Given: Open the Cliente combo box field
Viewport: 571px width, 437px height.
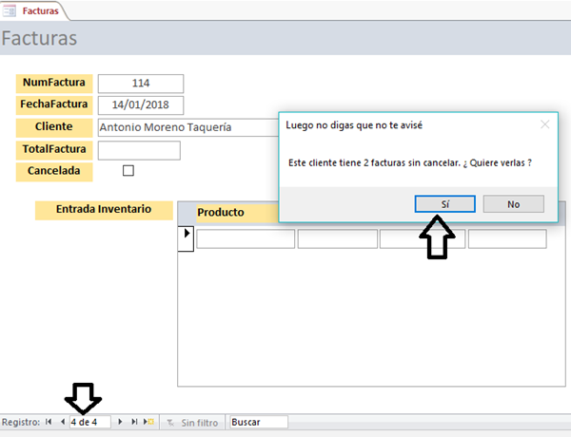Looking at the screenshot, I should 188,127.
